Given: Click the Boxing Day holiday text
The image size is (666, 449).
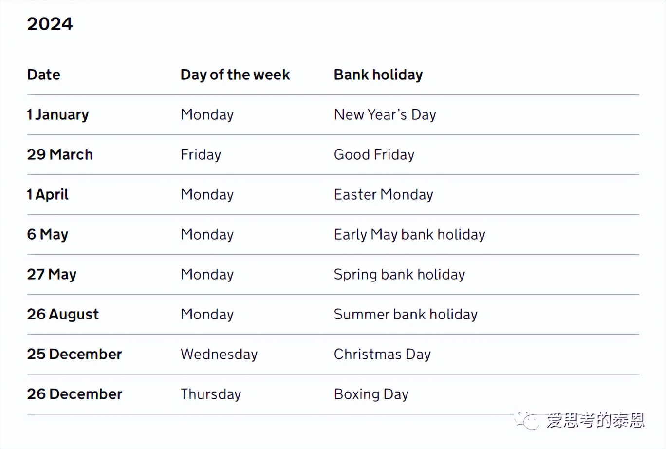Looking at the screenshot, I should (371, 394).
